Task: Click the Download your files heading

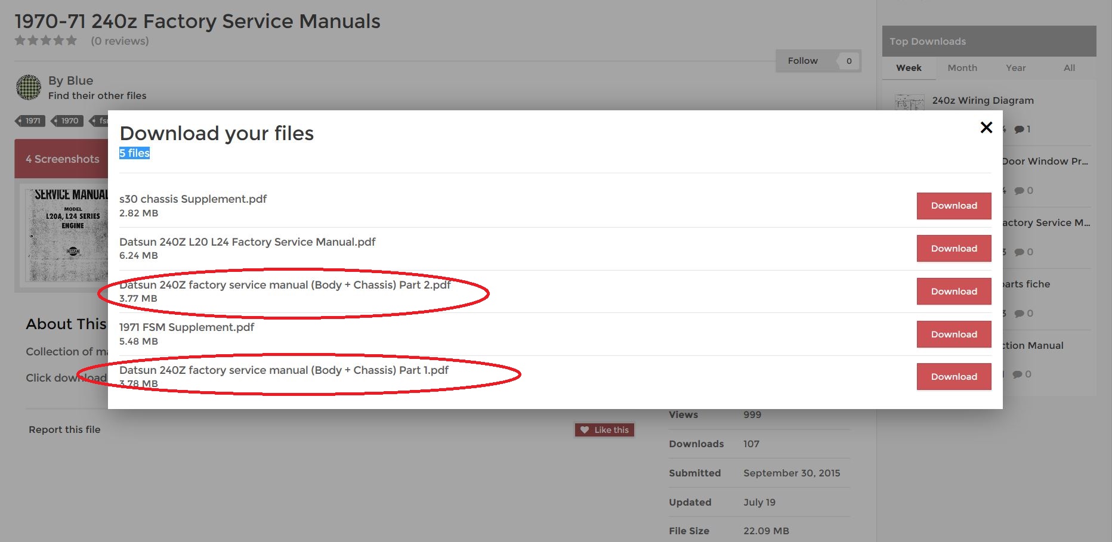Action: click(x=217, y=134)
